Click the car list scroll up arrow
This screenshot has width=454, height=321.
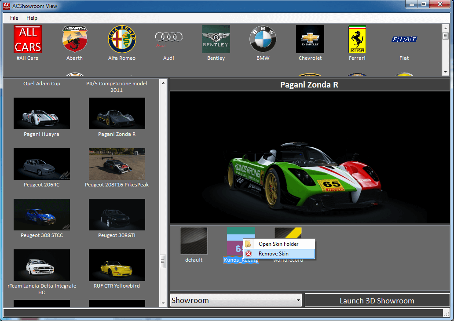163,83
